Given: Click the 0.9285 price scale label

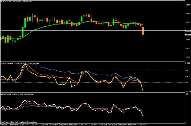Looking at the screenshot, I should point(188,5).
